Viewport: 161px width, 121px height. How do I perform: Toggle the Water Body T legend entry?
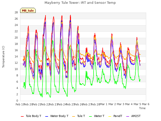click(57, 116)
